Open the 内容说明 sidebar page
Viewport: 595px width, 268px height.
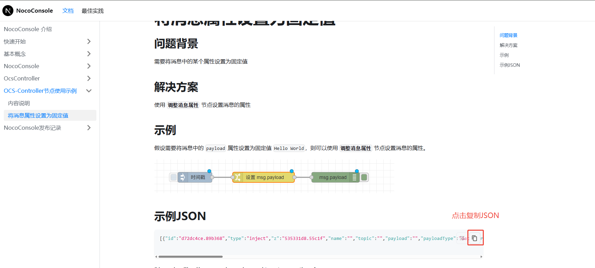pyautogui.click(x=19, y=103)
